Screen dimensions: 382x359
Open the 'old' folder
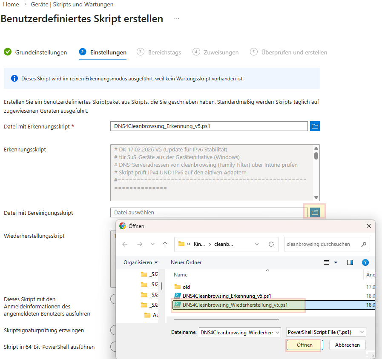tap(186, 287)
